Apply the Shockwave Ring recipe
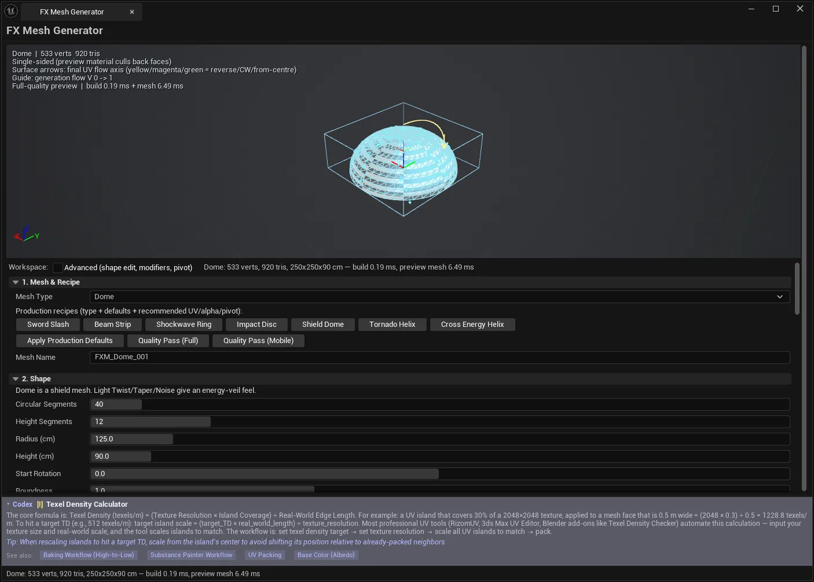The height and width of the screenshot is (582, 814). pyautogui.click(x=184, y=325)
